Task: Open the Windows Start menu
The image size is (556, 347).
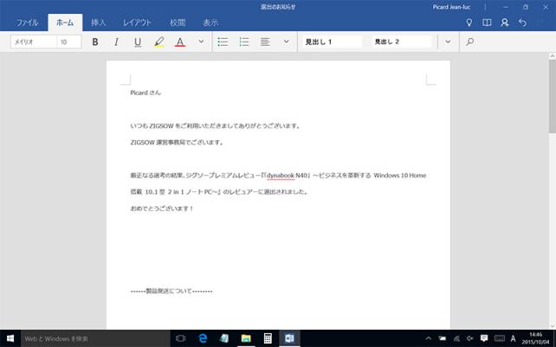Action: (x=10, y=338)
